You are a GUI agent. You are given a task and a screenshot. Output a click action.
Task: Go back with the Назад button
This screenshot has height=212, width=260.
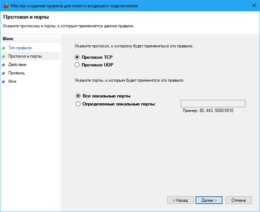(180, 200)
